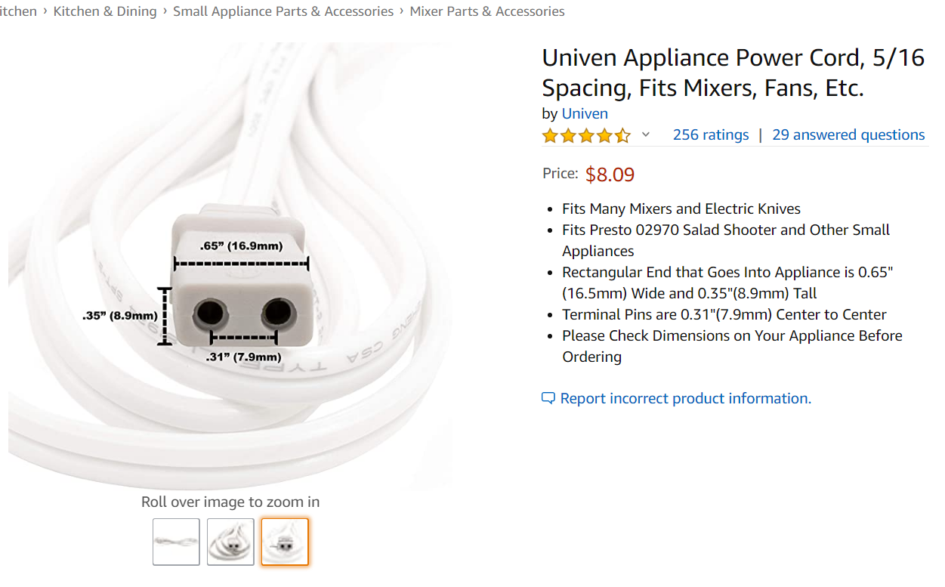Image resolution: width=945 pixels, height=587 pixels.
Task: Select the third connector dimensions thumbnail
Action: [285, 542]
